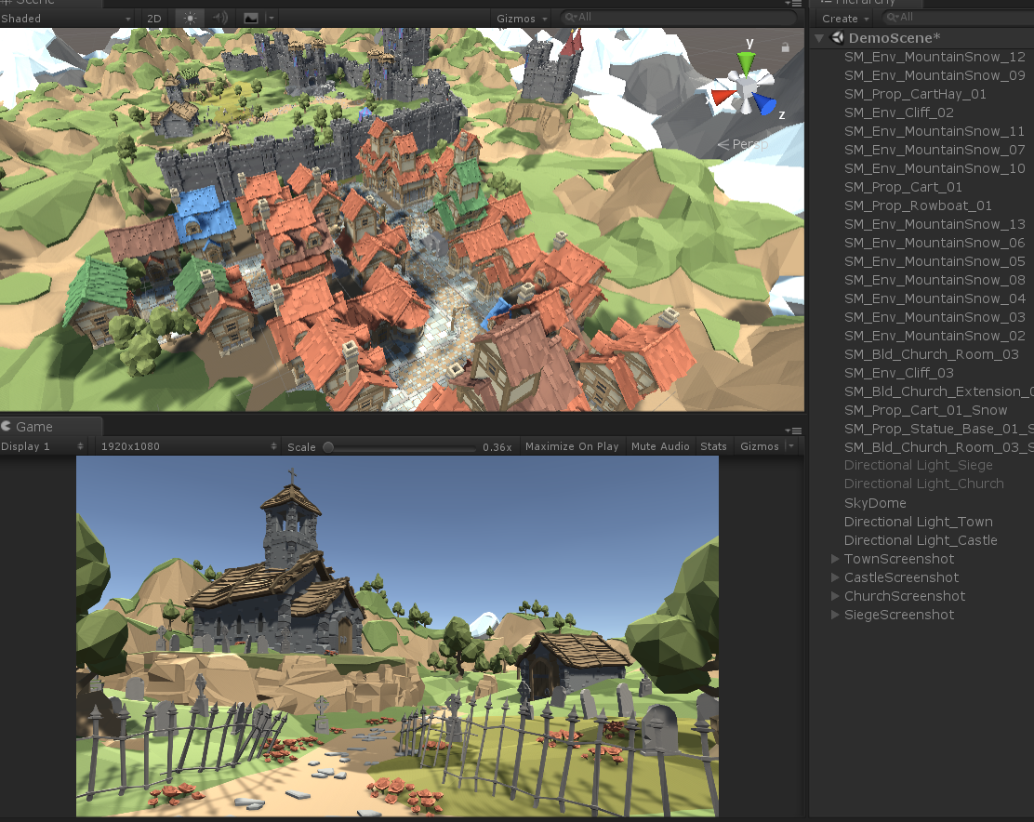The image size is (1034, 822).
Task: Toggle Persp projection label
Action: [x=743, y=144]
